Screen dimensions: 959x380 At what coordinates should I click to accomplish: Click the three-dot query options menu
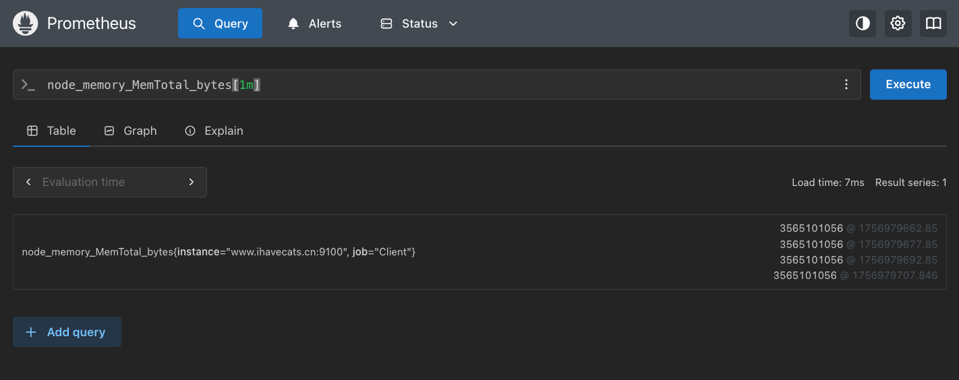pos(846,84)
